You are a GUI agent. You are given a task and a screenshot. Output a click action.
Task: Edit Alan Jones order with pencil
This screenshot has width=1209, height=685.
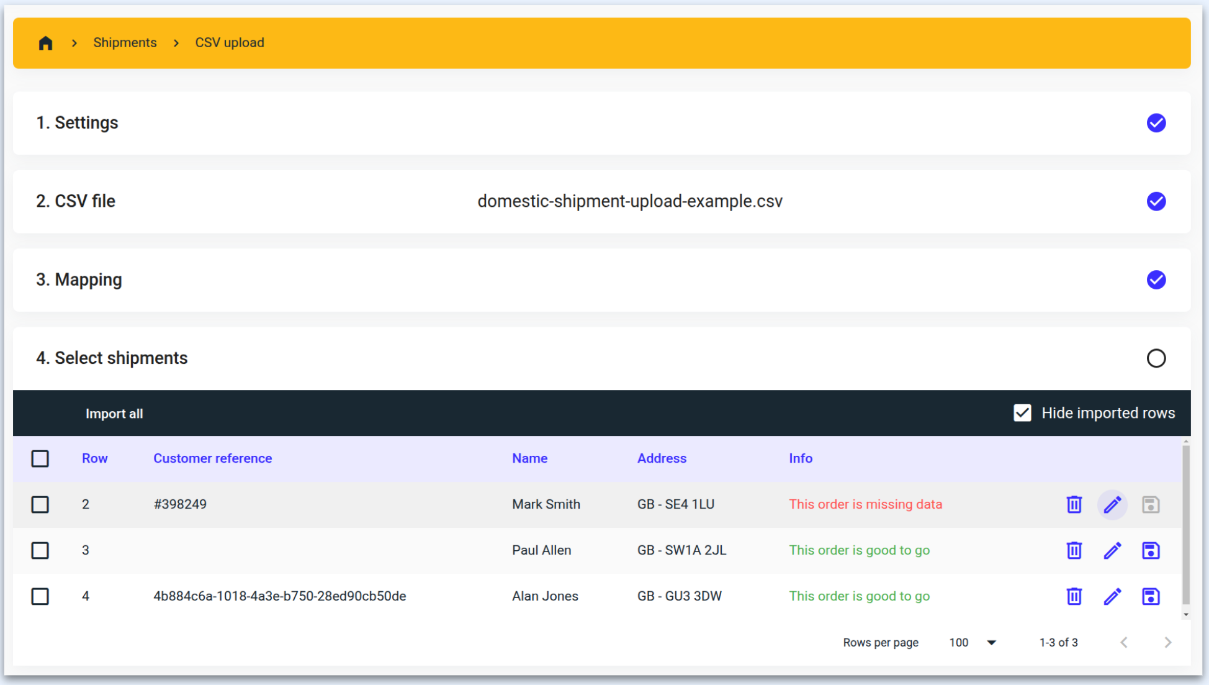pos(1112,596)
